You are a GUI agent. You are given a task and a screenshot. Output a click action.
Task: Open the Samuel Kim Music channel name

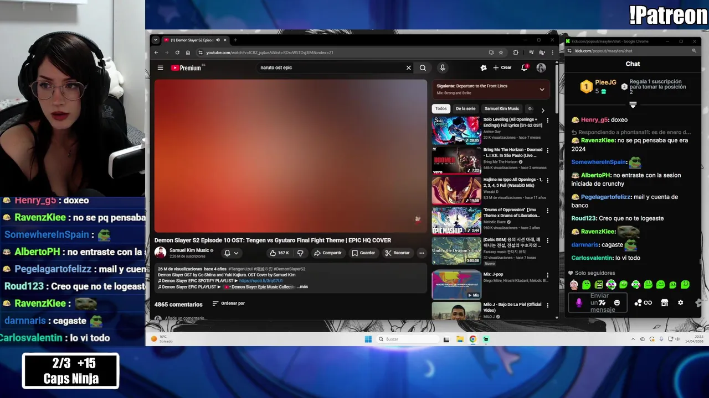(189, 250)
